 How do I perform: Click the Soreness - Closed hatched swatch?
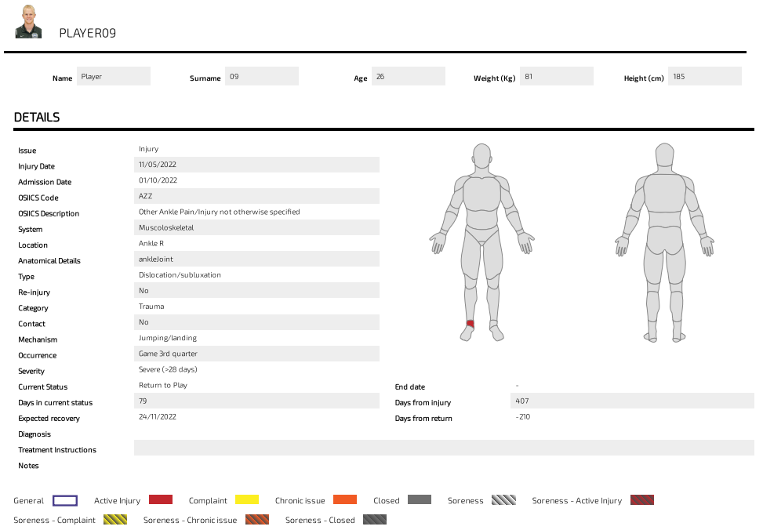[374, 520]
